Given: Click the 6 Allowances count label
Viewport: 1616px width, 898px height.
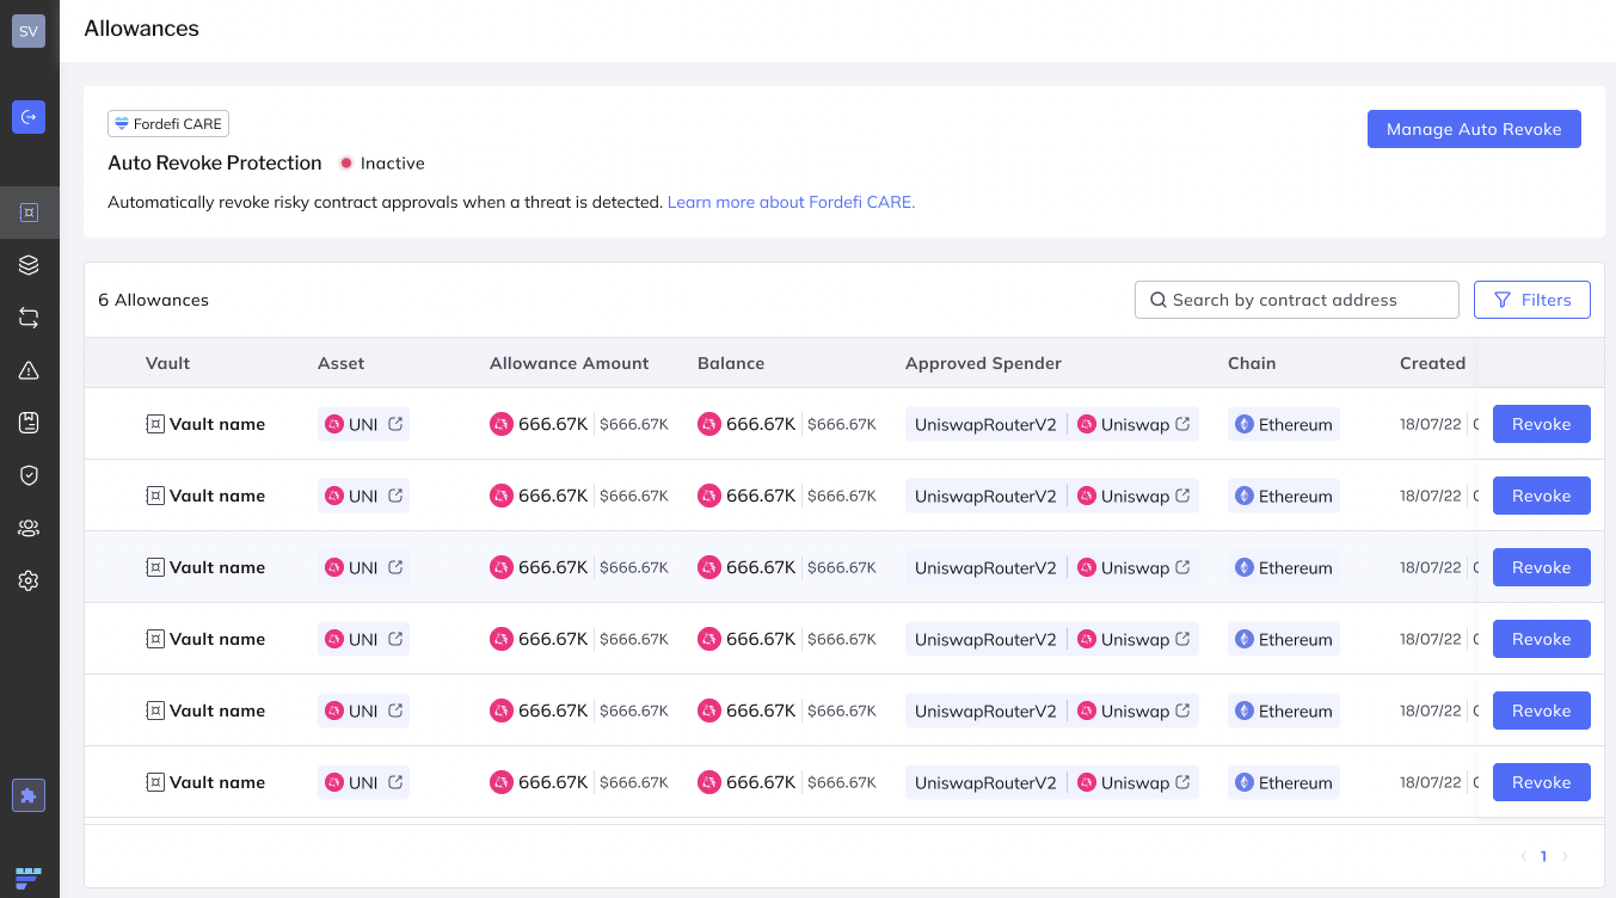Looking at the screenshot, I should pyautogui.click(x=153, y=300).
